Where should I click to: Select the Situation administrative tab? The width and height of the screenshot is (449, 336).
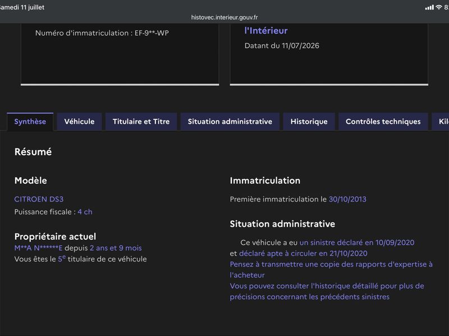click(230, 122)
